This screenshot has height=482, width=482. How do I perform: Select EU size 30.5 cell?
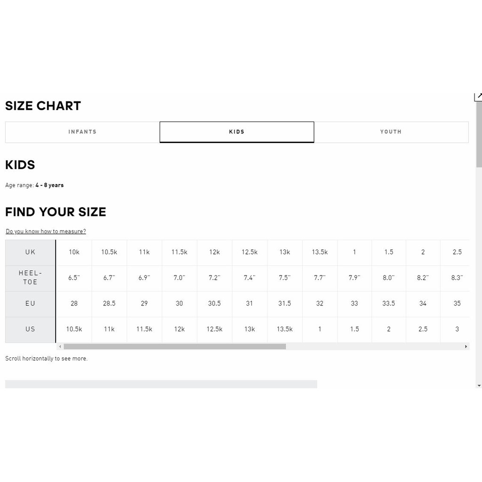214,304
